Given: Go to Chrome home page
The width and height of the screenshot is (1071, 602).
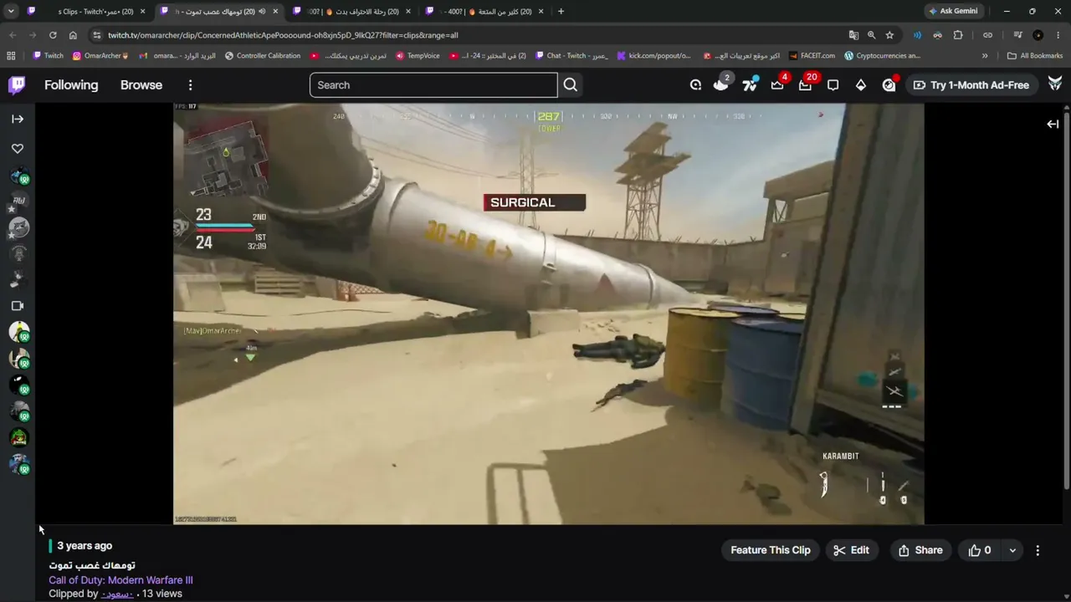Looking at the screenshot, I should tap(73, 35).
